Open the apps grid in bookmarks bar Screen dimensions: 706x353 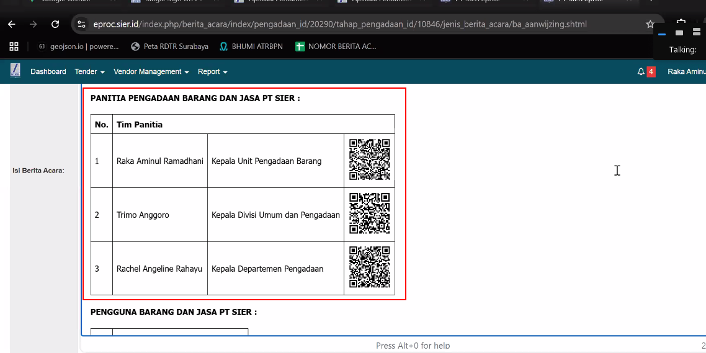14,47
